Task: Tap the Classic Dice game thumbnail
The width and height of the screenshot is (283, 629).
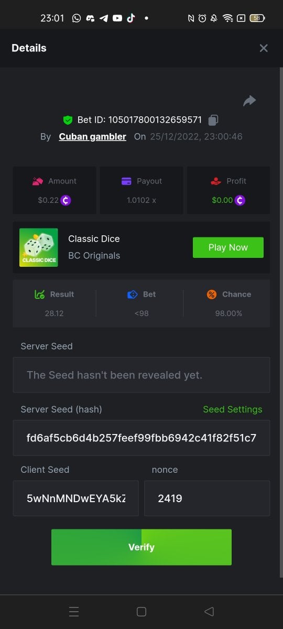Action: point(39,247)
